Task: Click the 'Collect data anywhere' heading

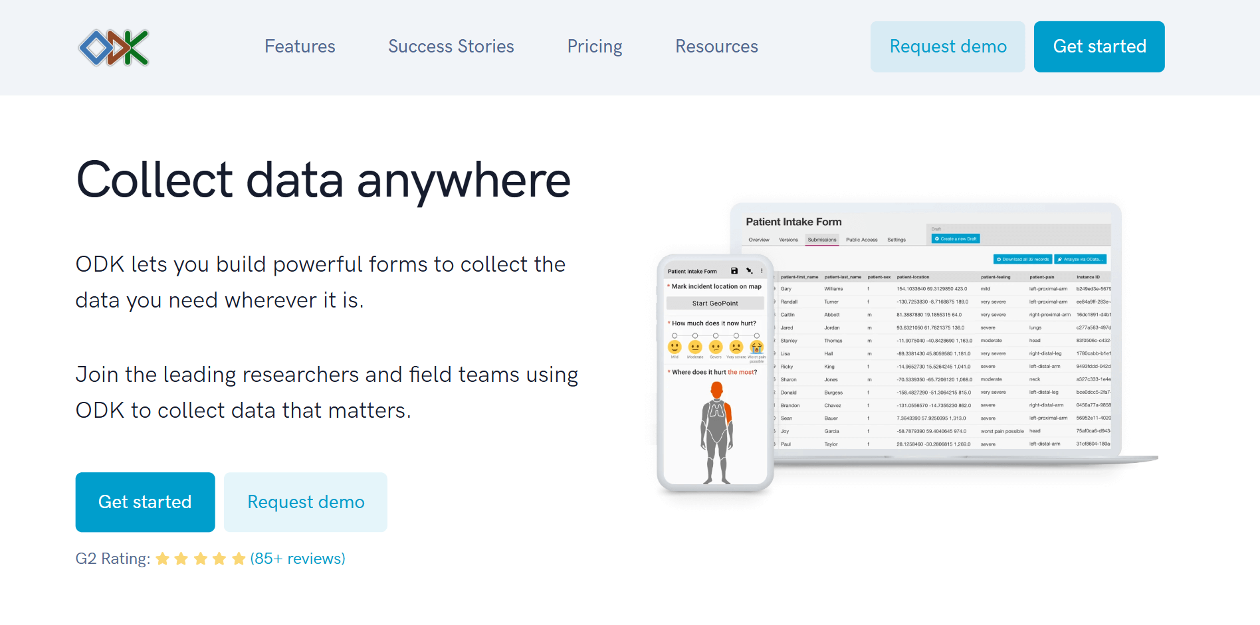Action: pyautogui.click(x=323, y=180)
